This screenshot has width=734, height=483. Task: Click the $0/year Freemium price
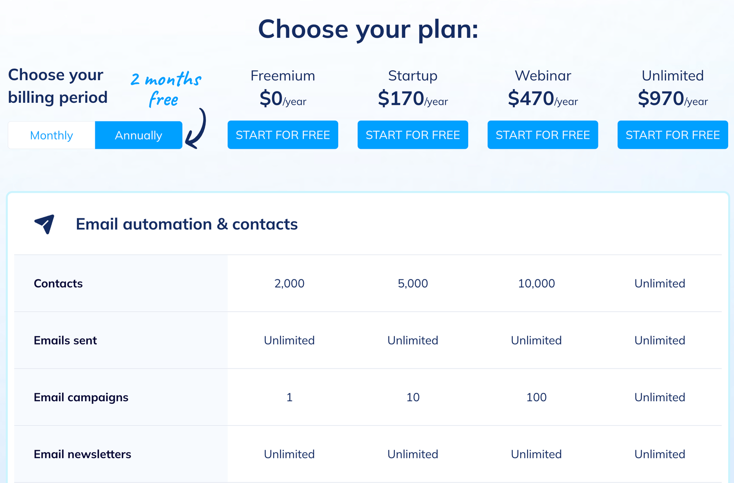pyautogui.click(x=283, y=98)
